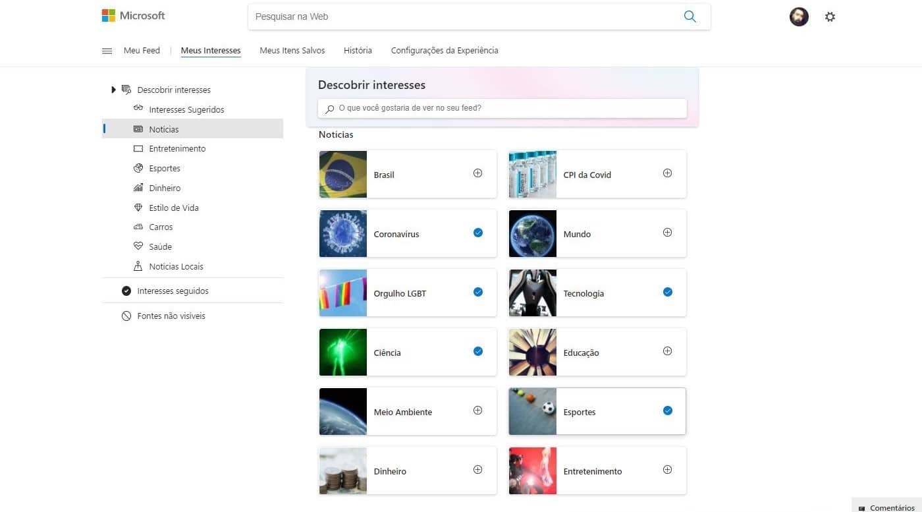Select the Esportes category in the sidebar
Screen dimensions: 922x512
coord(165,168)
